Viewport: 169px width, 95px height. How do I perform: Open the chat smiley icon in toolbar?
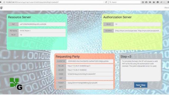point(158,2)
